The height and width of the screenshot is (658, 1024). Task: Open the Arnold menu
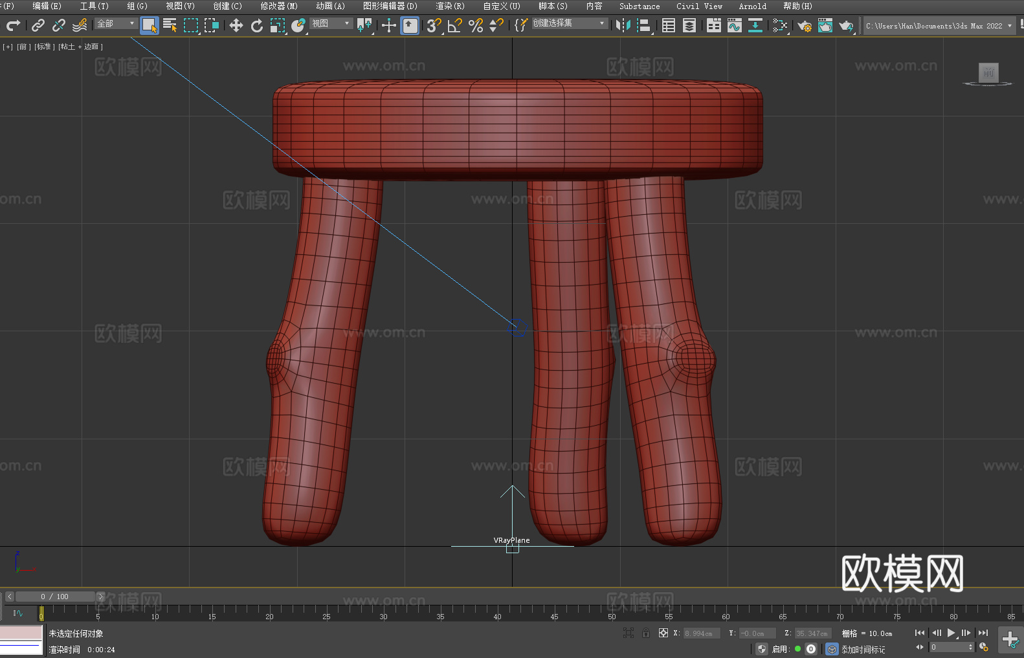[752, 6]
